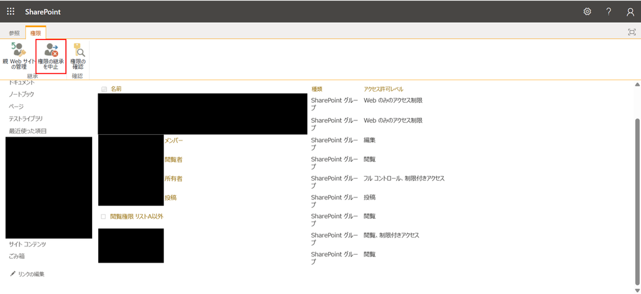Viewport: 641px width, 294px height.
Task: Open ごみ箱 in the sidebar
Action: [x=17, y=257]
